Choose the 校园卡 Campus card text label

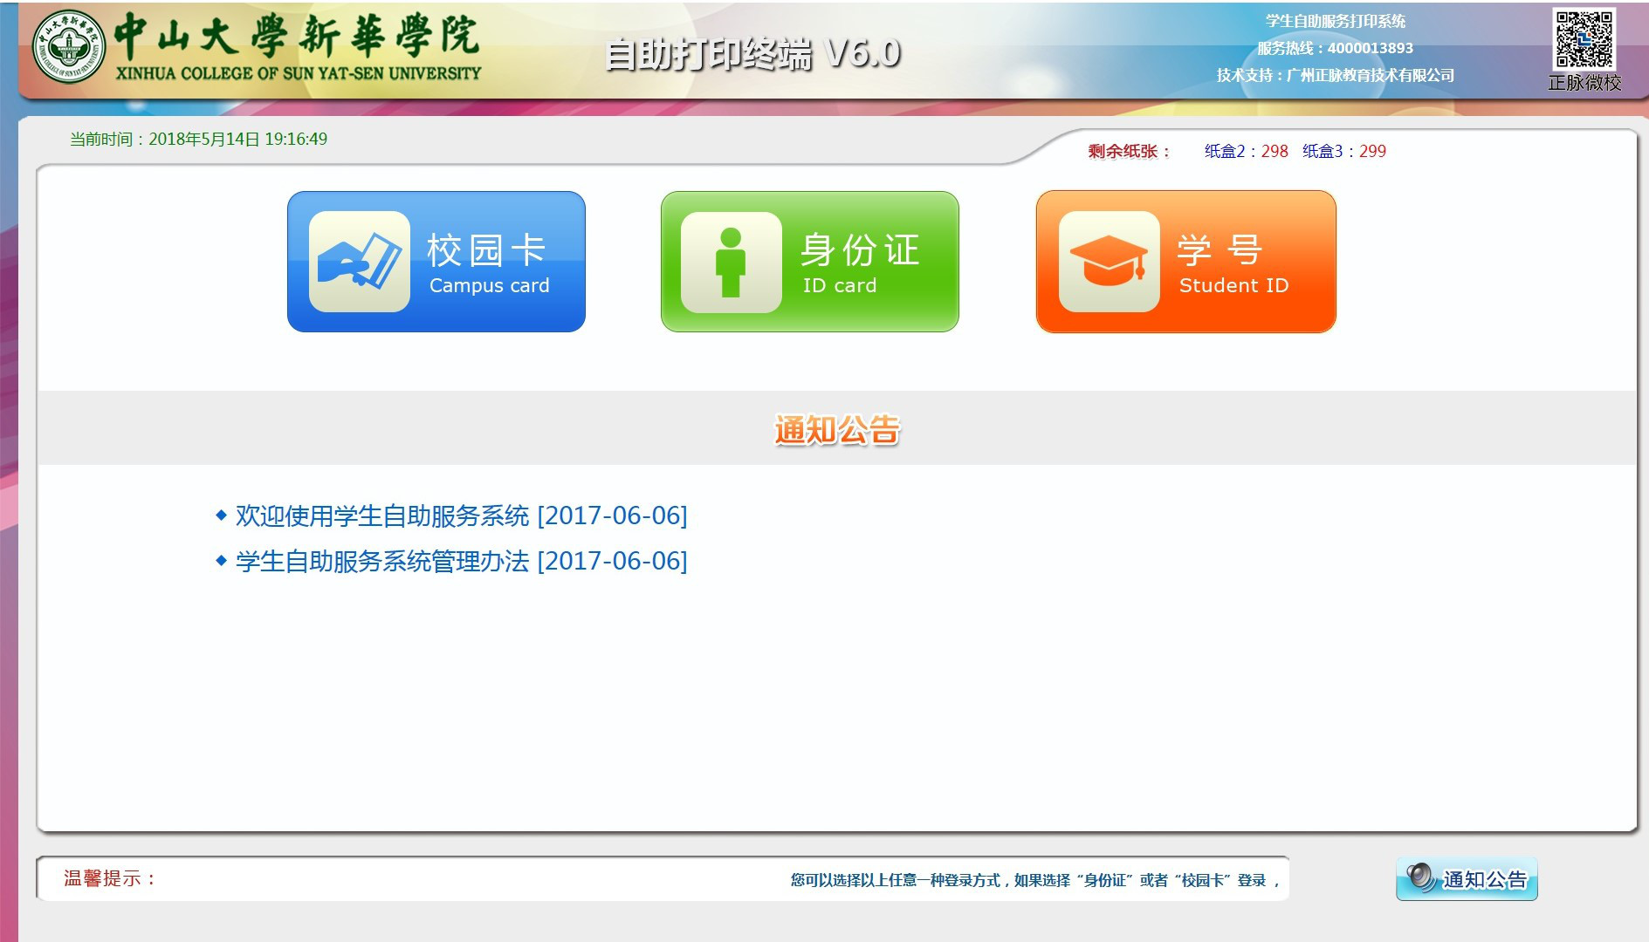tap(488, 263)
